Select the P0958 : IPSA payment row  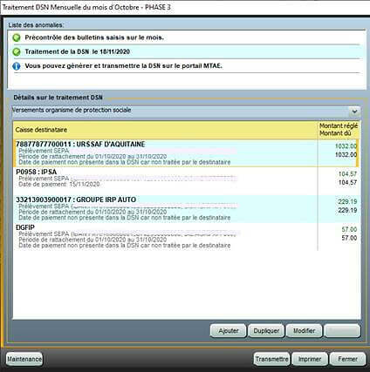click(x=186, y=180)
